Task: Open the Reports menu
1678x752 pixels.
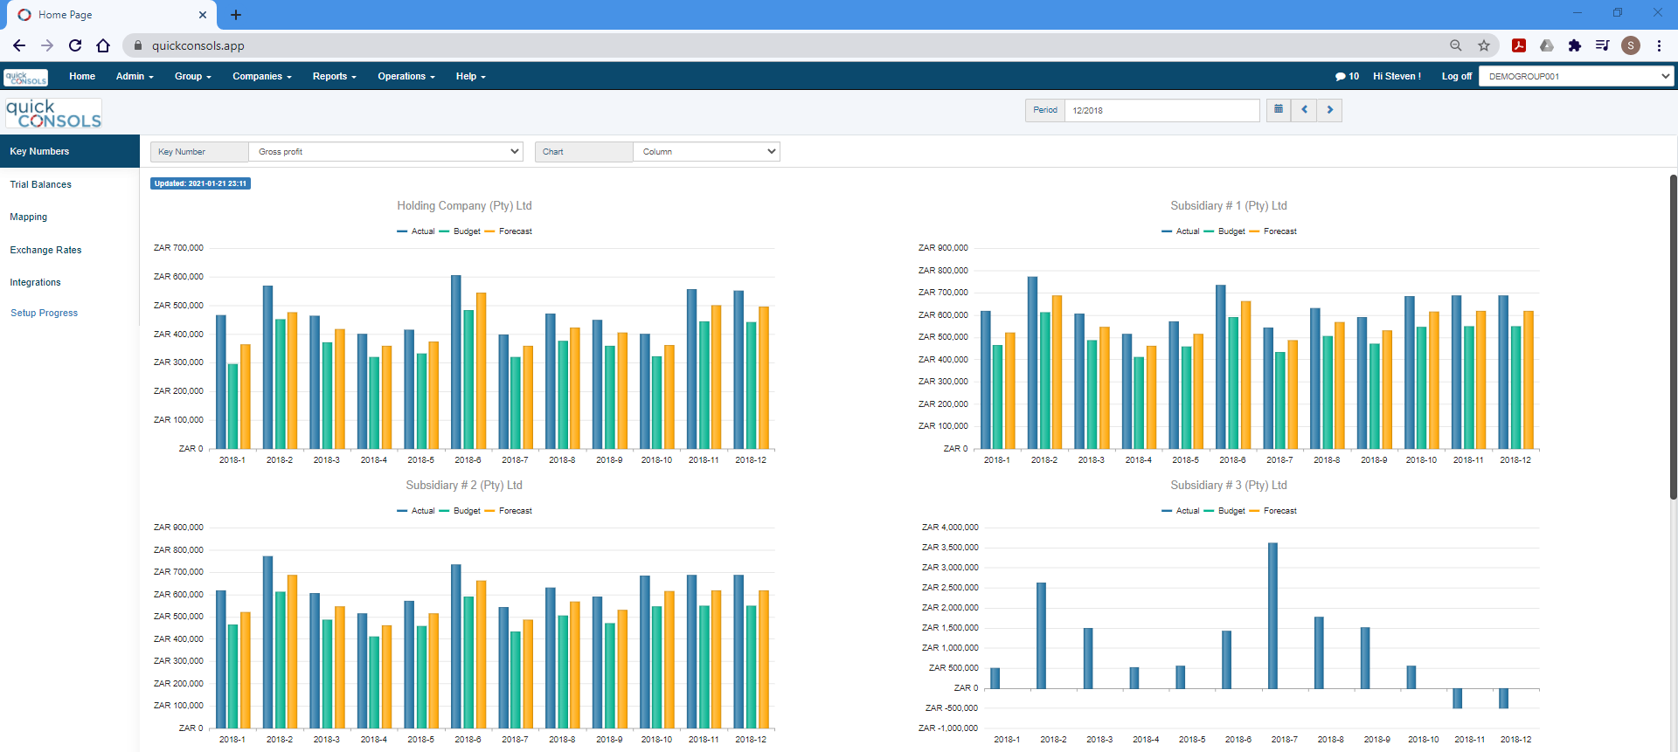Action: (334, 77)
